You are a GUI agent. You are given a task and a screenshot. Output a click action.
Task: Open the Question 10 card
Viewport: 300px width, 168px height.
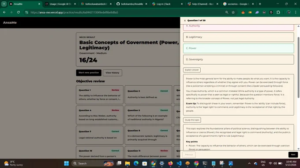pos(100,152)
